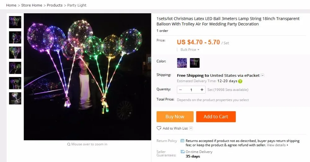This screenshot has height=162, width=310.
Task: Click the green delivery time help icon
Action: (x=240, y=81)
